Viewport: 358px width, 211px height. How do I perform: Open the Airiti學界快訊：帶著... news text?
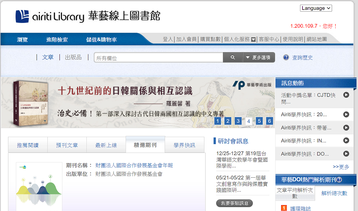(306, 128)
